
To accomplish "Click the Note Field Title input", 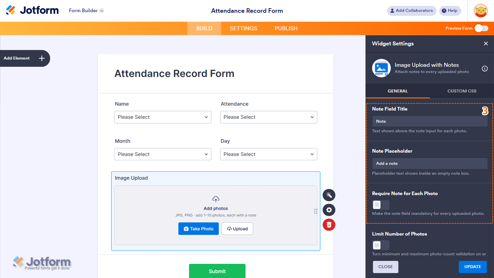I will pos(430,121).
